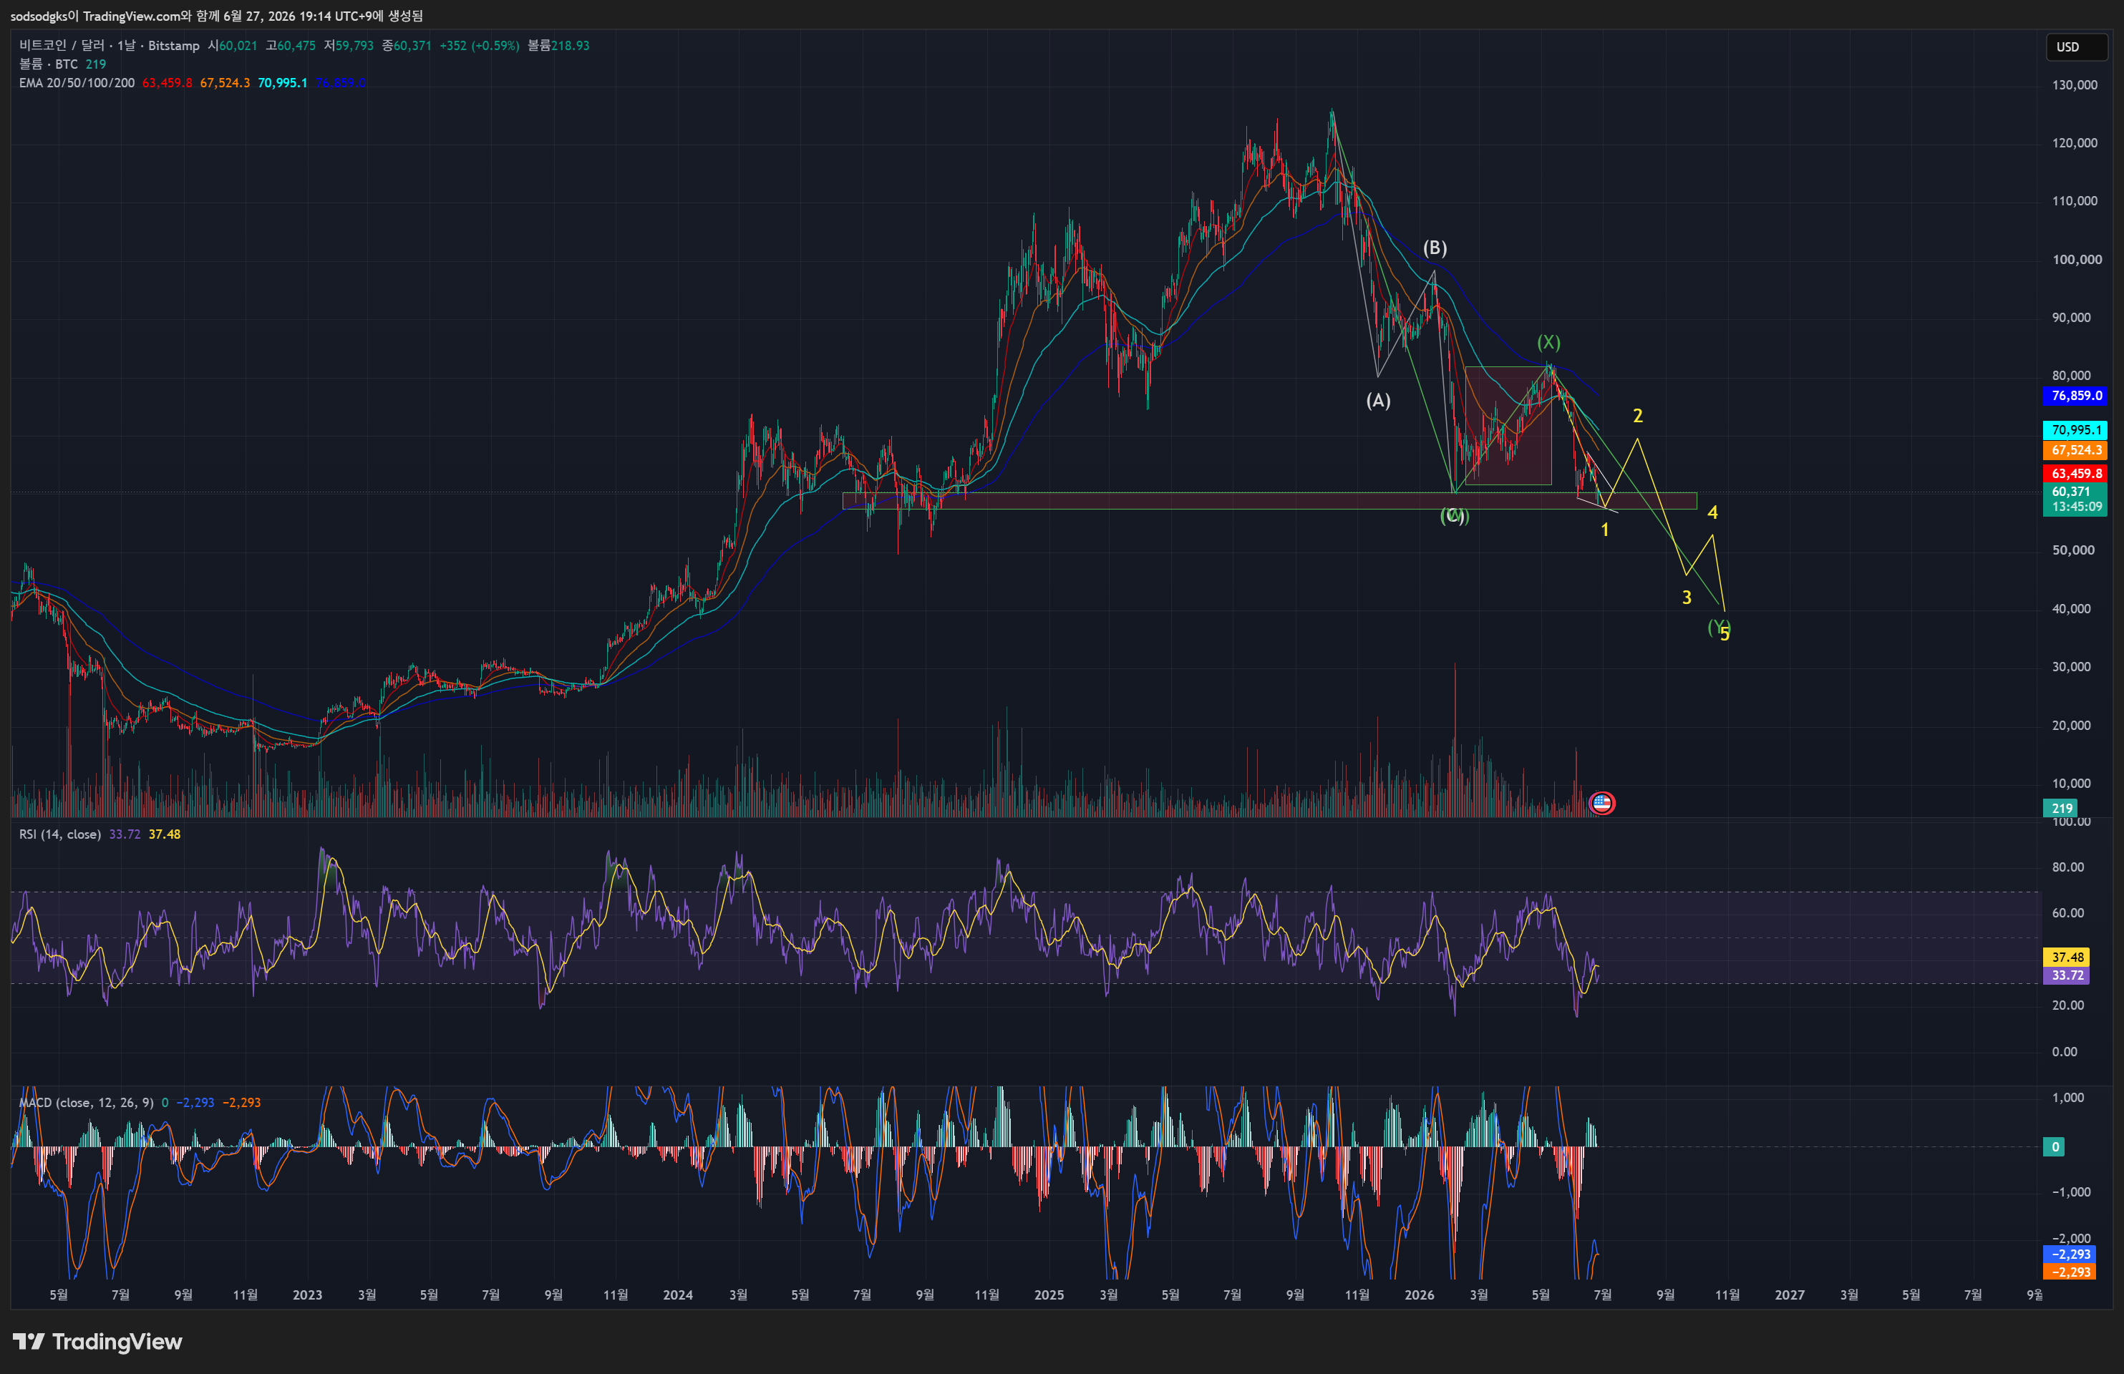Select the green (X) wave label
The height and width of the screenshot is (1374, 2124).
pyautogui.click(x=1548, y=343)
